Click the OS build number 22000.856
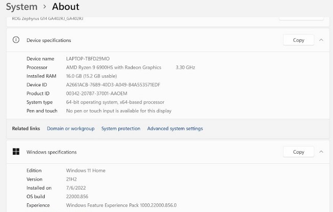Screen dimensions: 333x212 (81, 197)
